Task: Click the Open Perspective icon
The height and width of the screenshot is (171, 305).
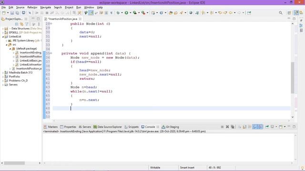Action: (x=289, y=13)
